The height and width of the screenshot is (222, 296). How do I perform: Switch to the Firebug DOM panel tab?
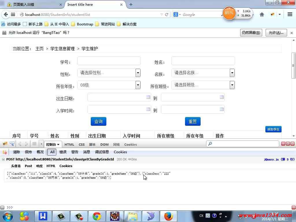point(104,145)
